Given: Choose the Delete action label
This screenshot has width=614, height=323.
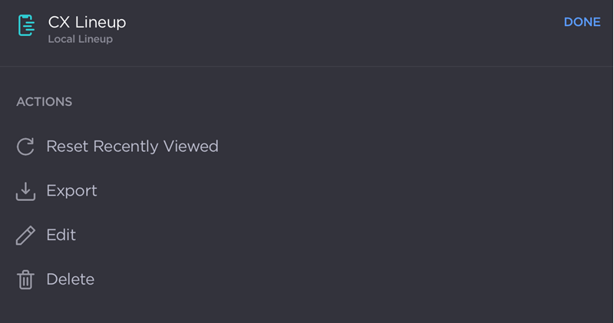Looking at the screenshot, I should coord(70,280).
